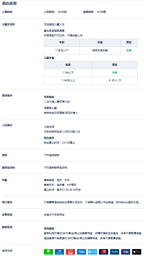
Task: Click the red UnionPay QuickPass icon
Action: coord(70,252)
